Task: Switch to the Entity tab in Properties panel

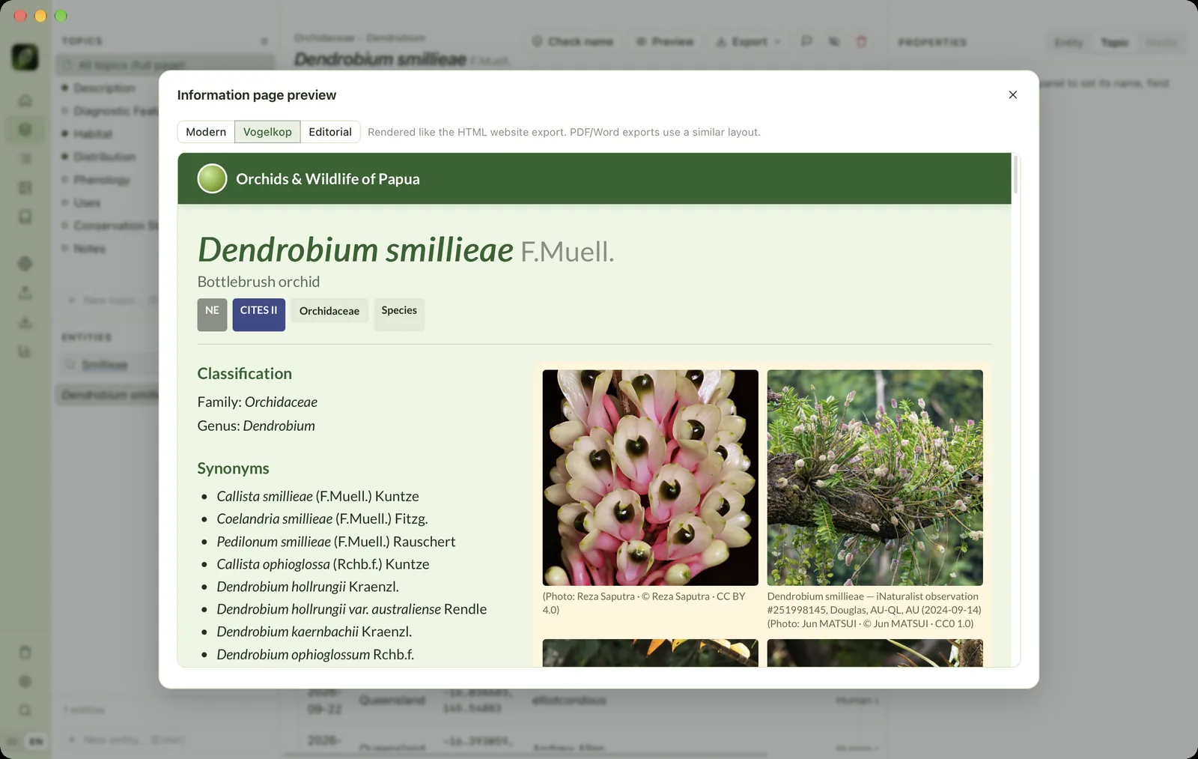Action: 1068,43
